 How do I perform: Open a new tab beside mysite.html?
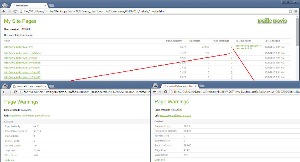pos(52,6)
